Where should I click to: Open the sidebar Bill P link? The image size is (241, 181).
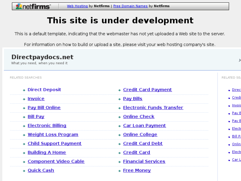[236, 136]
